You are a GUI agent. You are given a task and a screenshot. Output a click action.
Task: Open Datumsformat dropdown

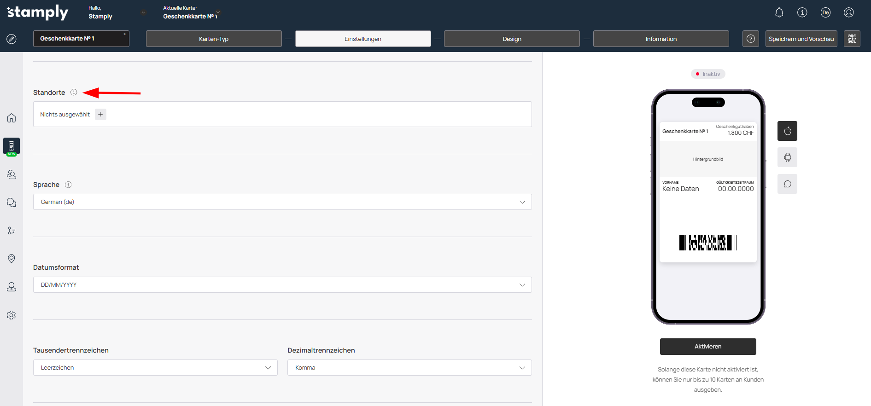pos(282,285)
